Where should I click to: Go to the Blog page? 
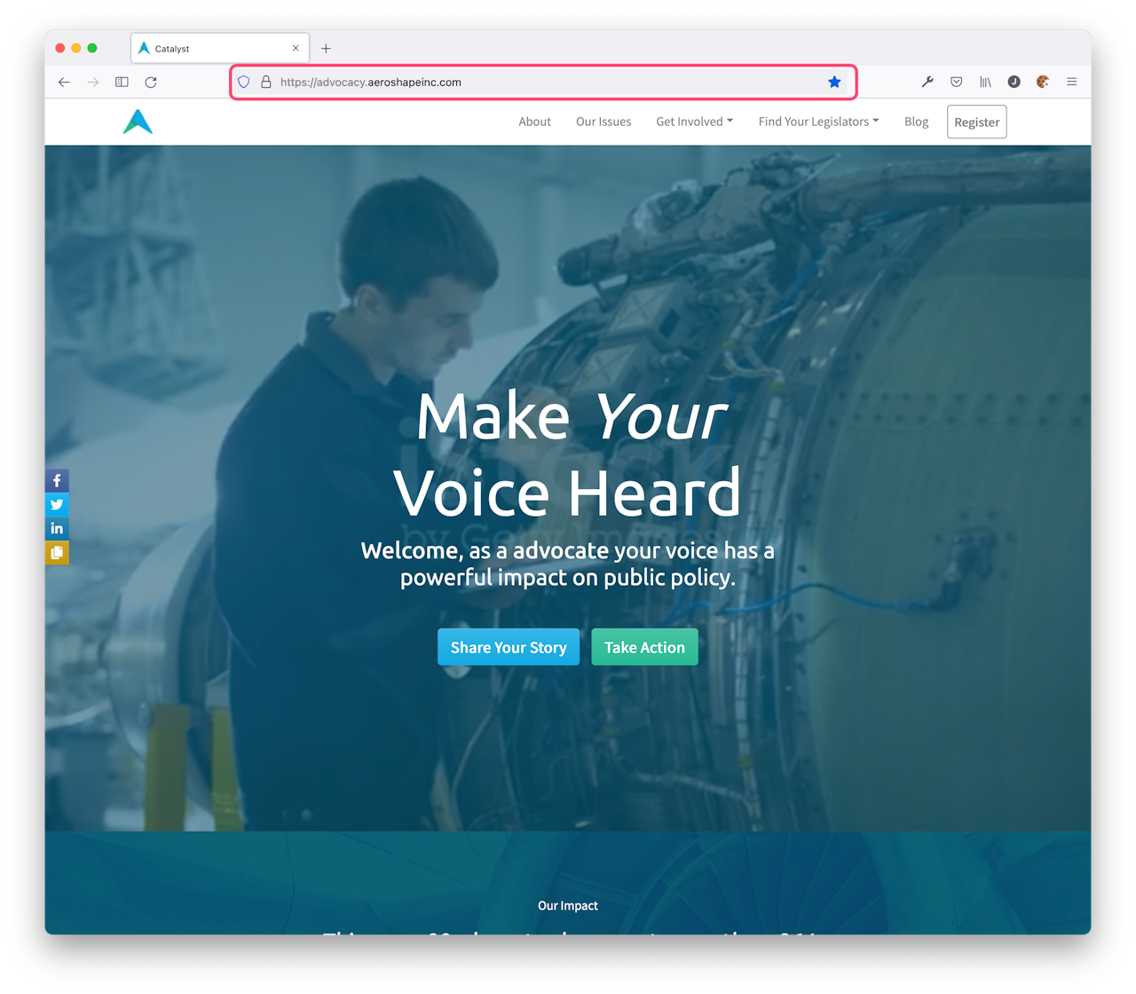(916, 122)
